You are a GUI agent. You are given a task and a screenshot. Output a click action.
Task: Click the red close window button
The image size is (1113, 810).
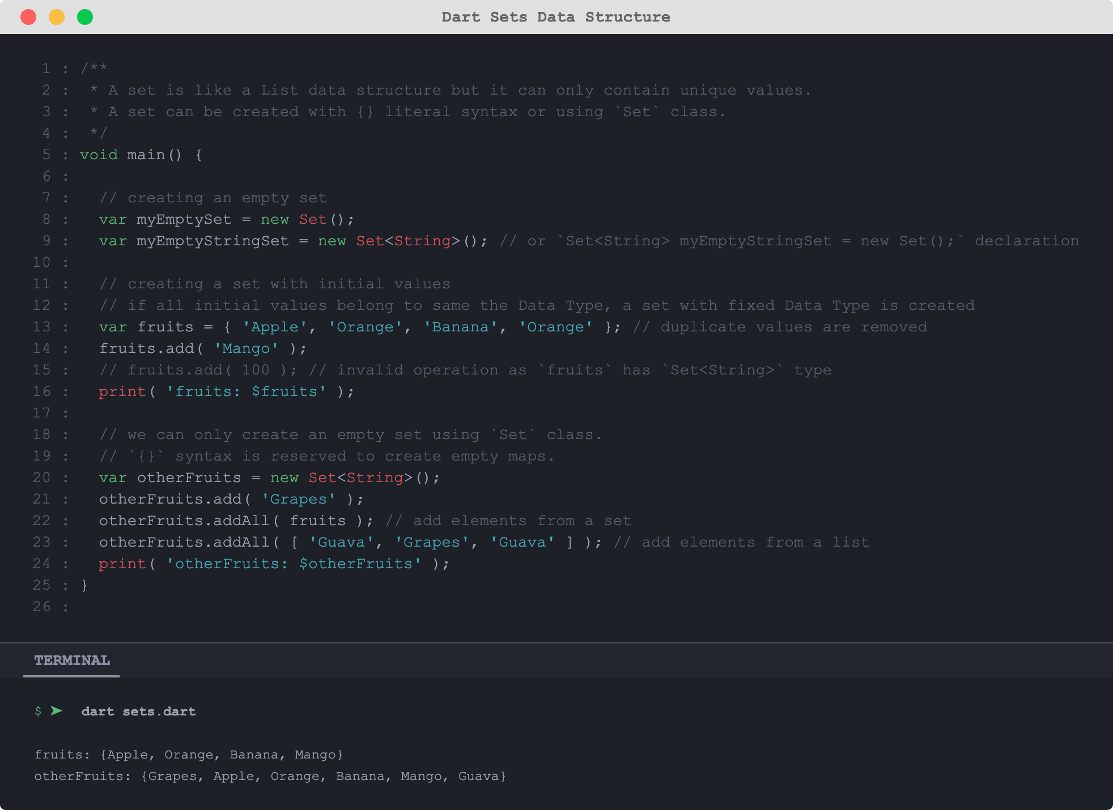[x=28, y=17]
